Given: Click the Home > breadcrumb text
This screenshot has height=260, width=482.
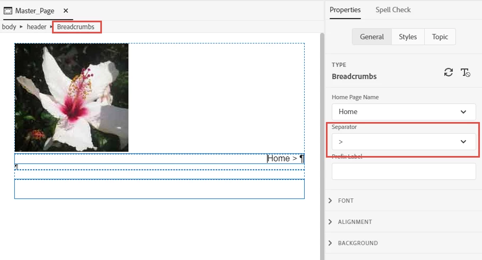Looking at the screenshot, I should click(x=282, y=159).
